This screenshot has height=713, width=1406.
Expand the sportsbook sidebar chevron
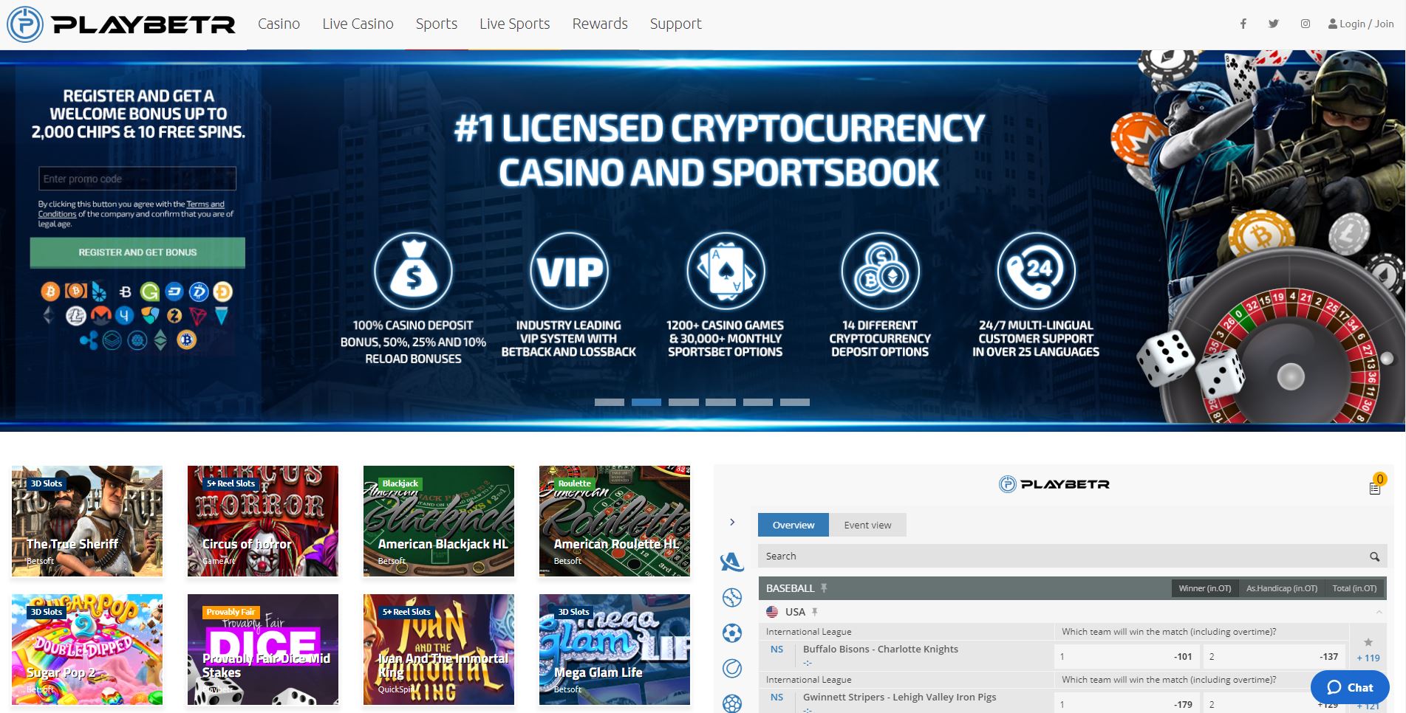pos(732,522)
